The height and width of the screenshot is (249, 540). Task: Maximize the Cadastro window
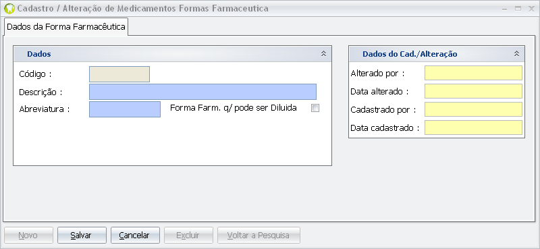pos(518,9)
